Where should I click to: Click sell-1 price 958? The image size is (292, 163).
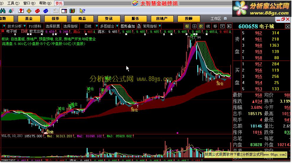point(259,58)
